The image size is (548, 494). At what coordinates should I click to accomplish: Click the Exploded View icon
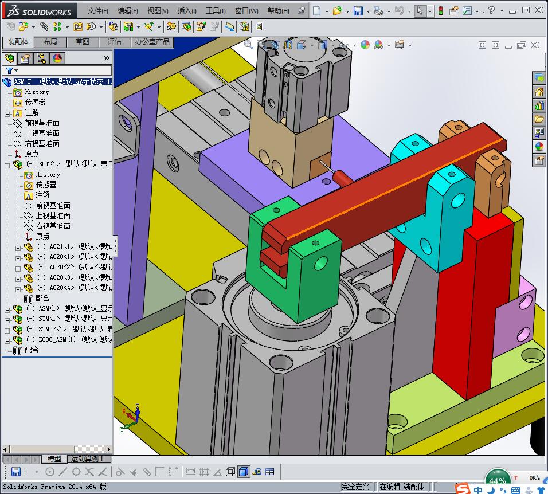click(201, 26)
